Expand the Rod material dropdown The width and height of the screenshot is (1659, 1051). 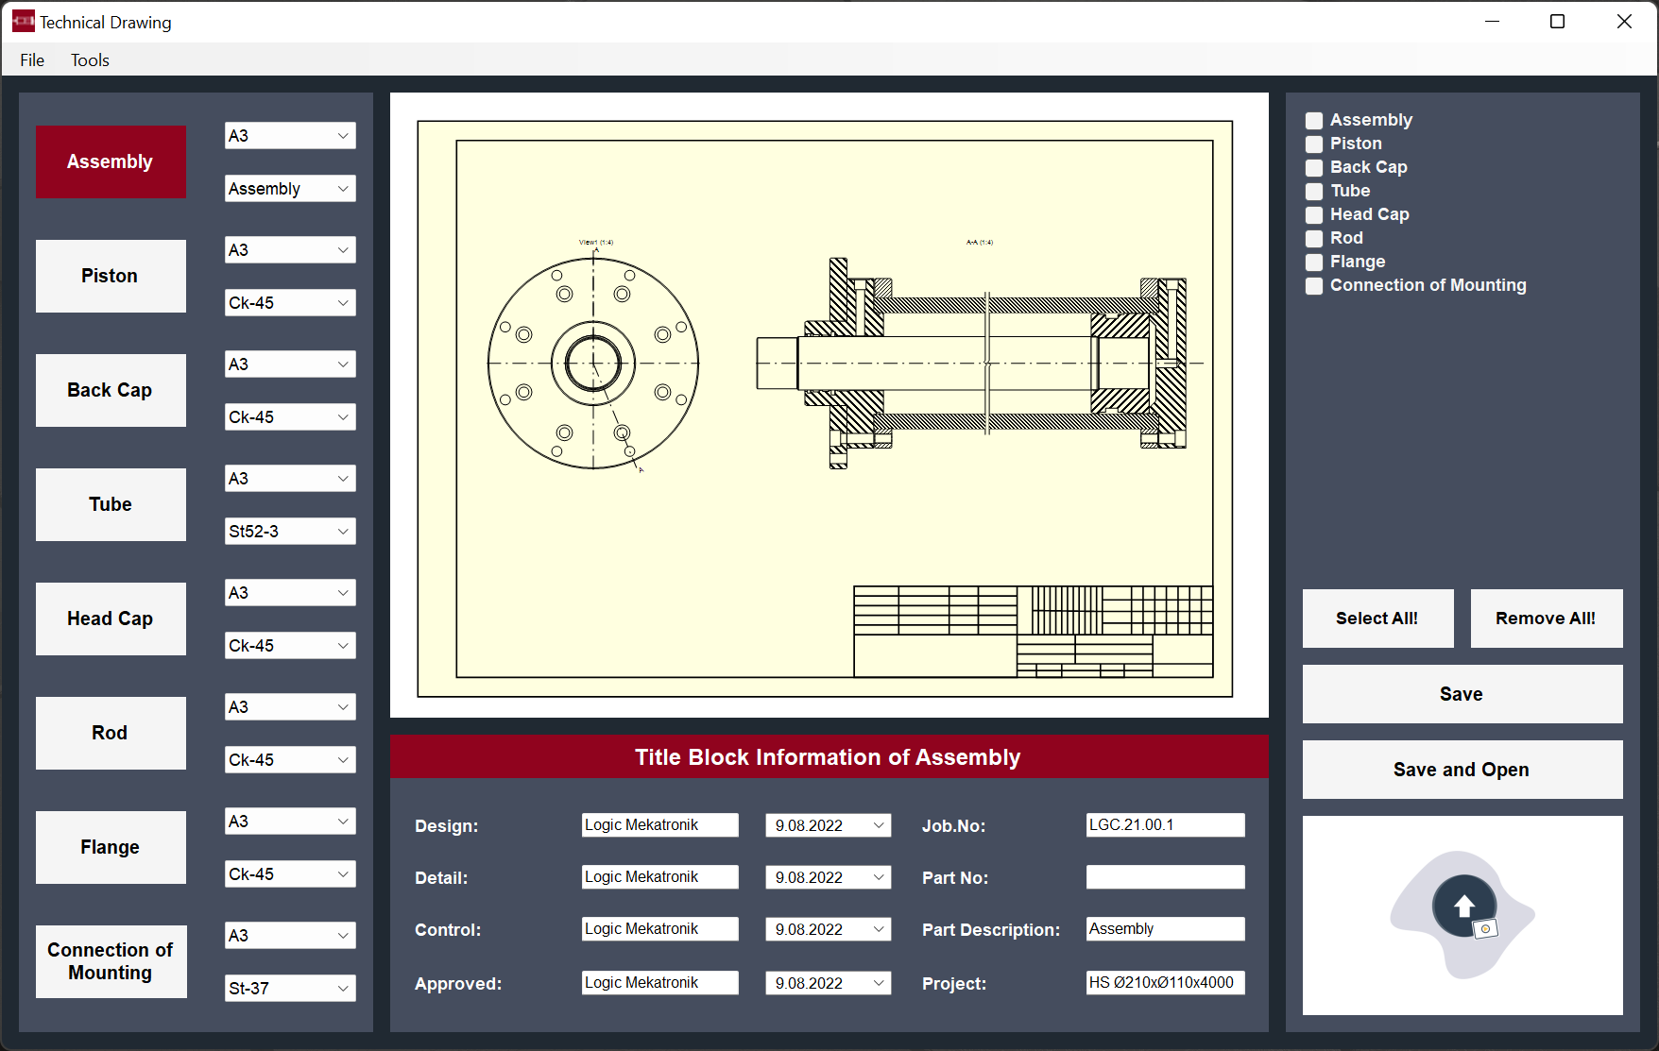coord(290,760)
